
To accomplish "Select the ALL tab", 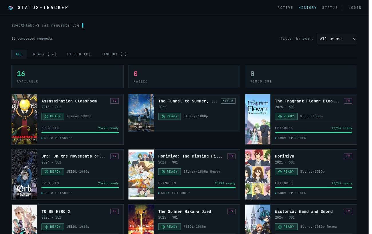I will [19, 54].
